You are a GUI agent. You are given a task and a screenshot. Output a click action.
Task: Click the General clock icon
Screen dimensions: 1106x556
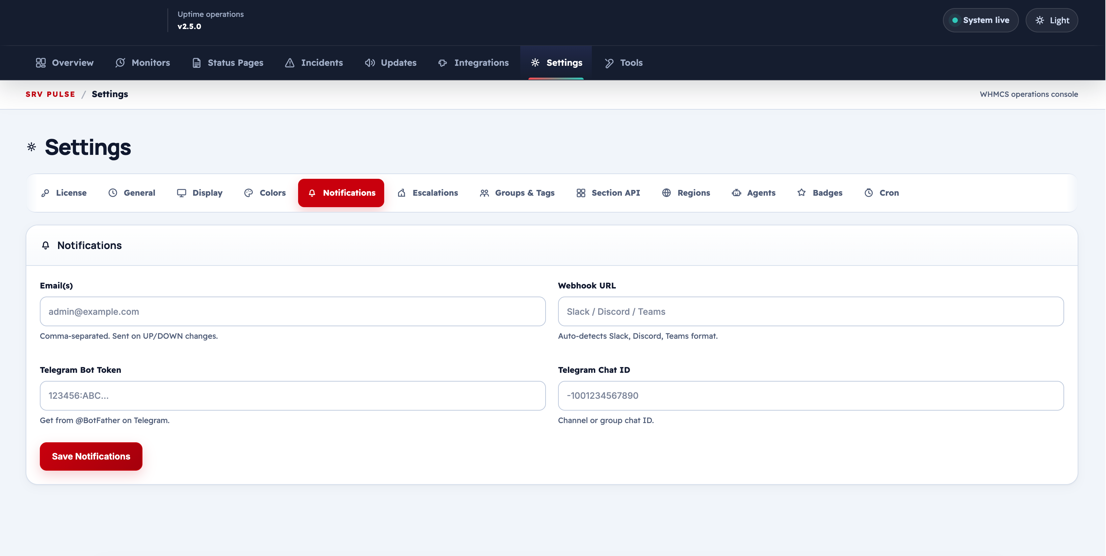[112, 193]
